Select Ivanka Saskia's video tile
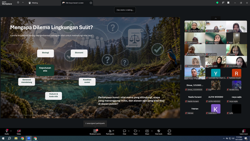This screenshot has height=141, width=250. pyautogui.click(x=216, y=38)
